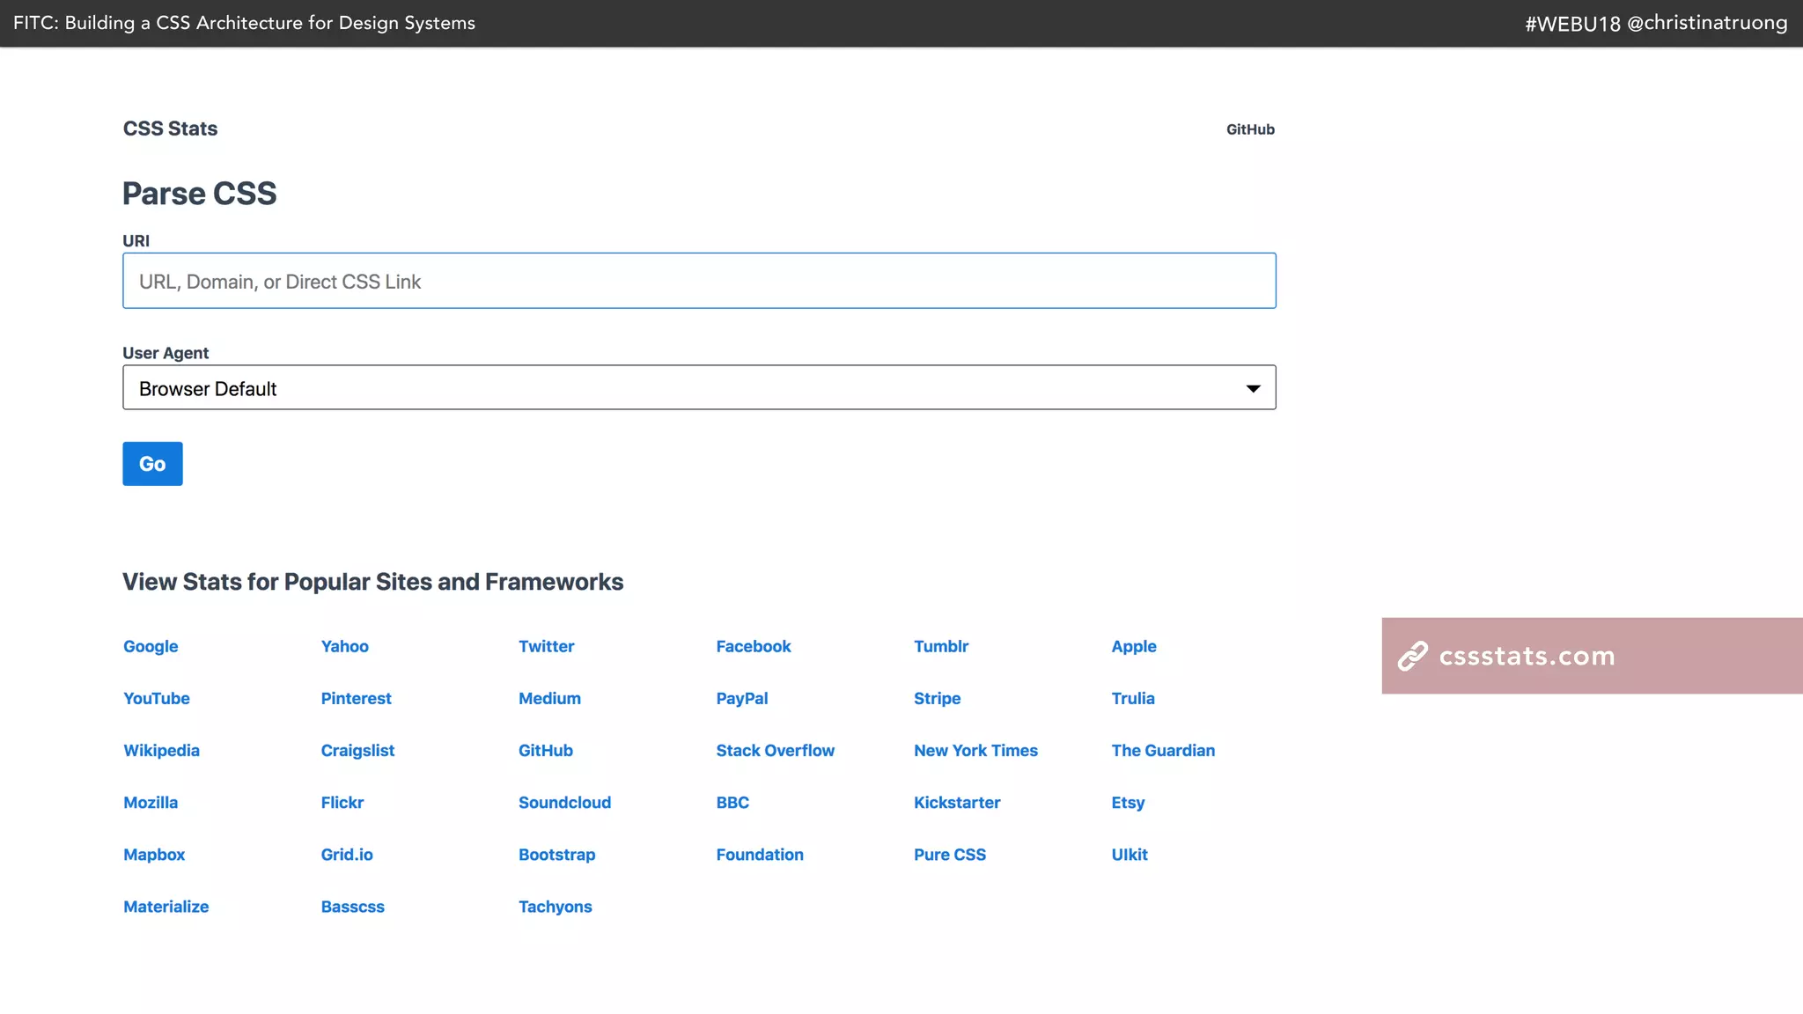Open the GitHub link in header
This screenshot has height=1014, width=1803.
[1250, 129]
